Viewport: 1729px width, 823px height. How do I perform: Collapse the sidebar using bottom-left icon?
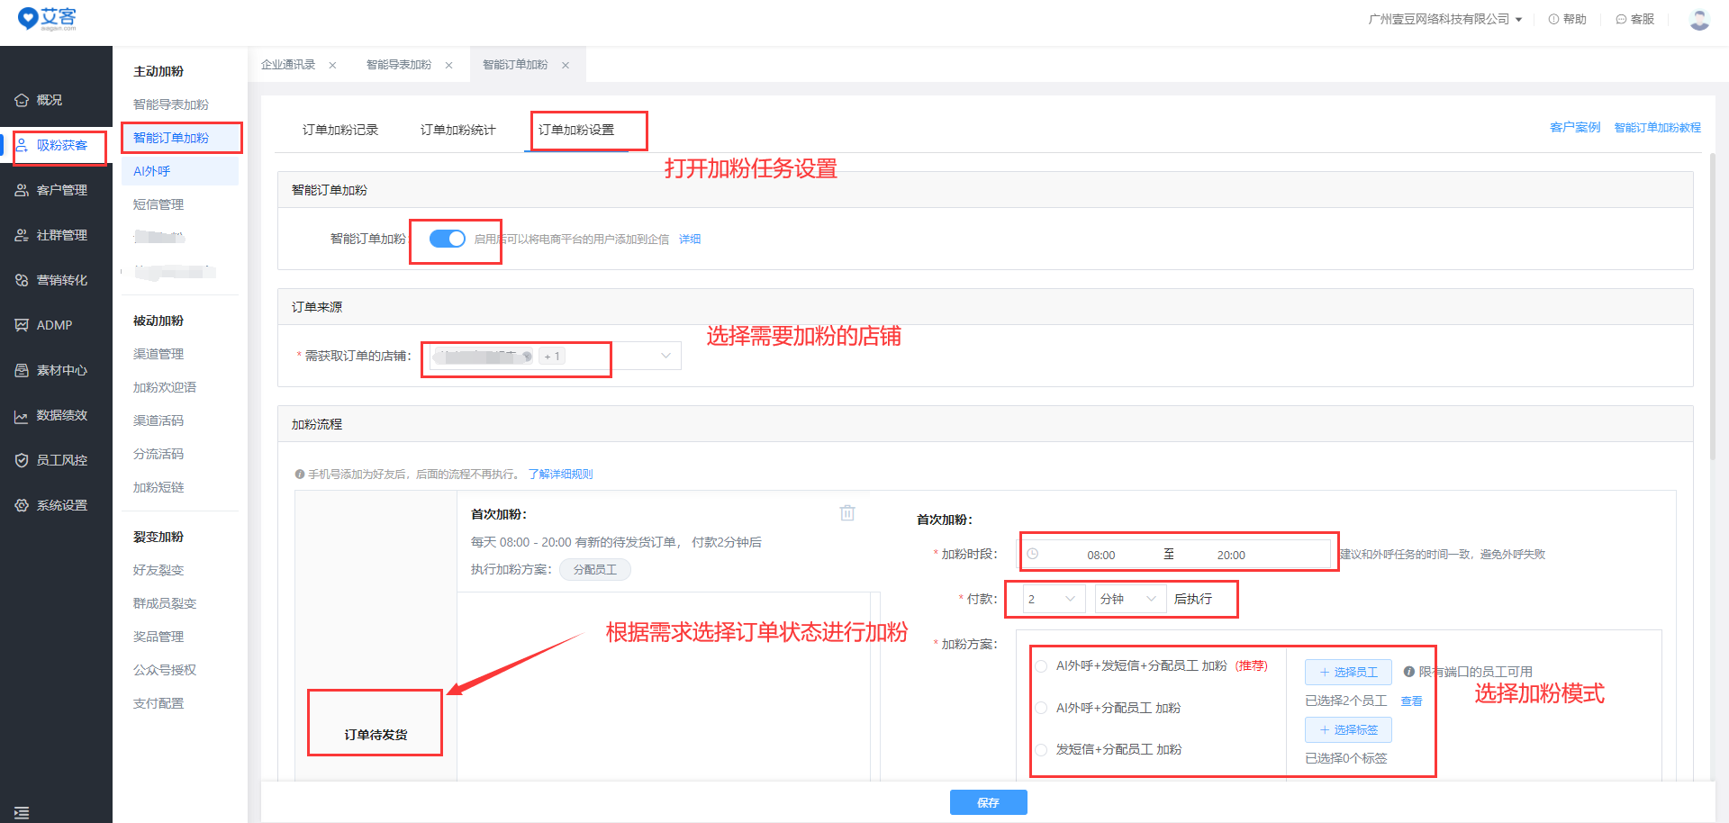click(22, 812)
